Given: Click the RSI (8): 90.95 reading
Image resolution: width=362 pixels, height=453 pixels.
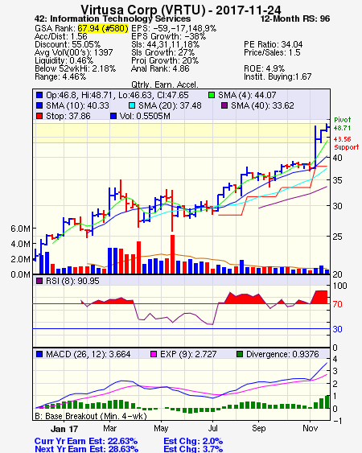Looking at the screenshot, I should click(x=72, y=281).
